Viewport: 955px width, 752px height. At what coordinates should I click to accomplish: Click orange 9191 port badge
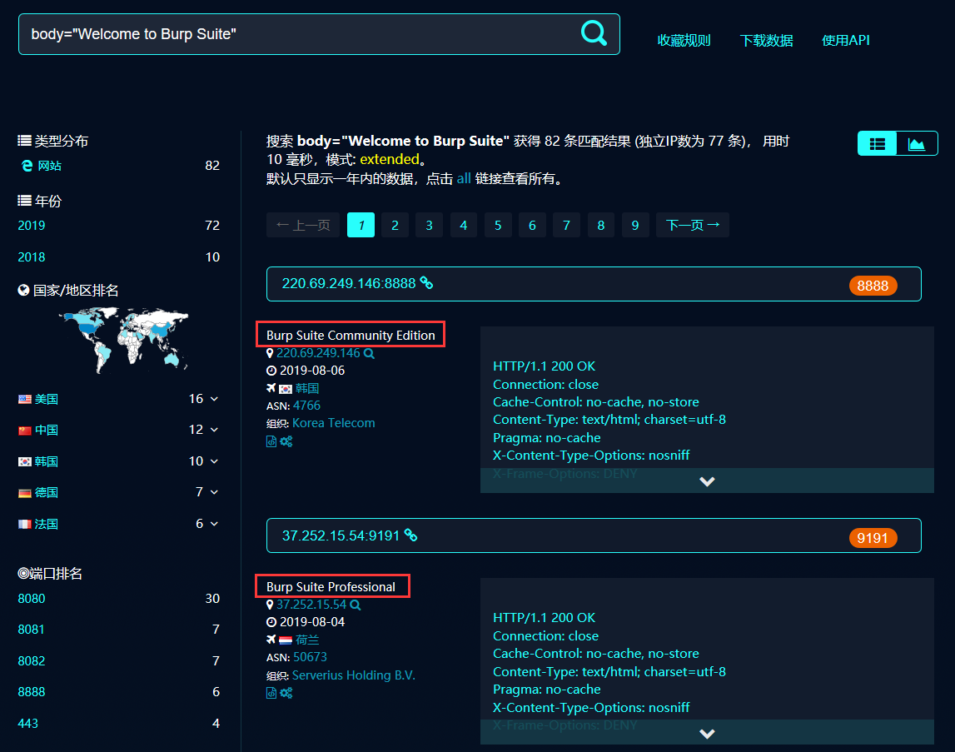click(x=873, y=538)
